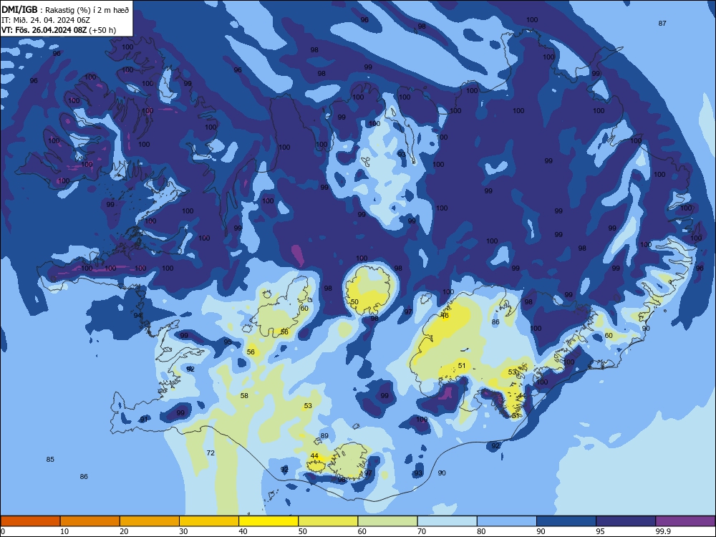
Task: Click the legend tick label '80'
Action: coord(481,531)
